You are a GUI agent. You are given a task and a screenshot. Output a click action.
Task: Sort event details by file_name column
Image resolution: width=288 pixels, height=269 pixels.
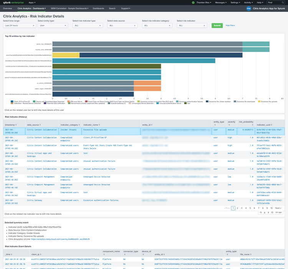point(246,254)
